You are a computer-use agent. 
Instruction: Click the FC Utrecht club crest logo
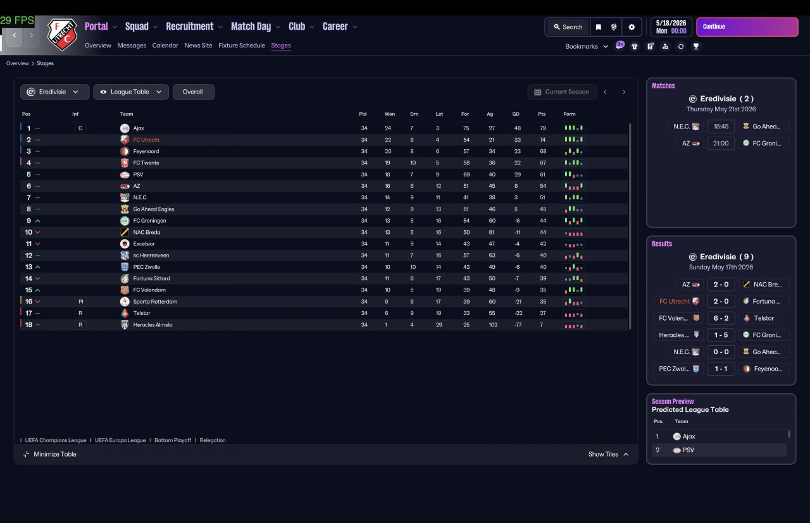[x=62, y=34]
